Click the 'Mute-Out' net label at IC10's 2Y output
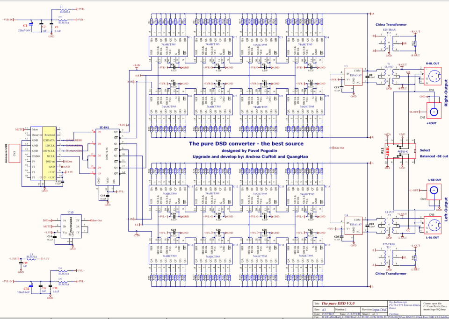 pyautogui.click(x=96, y=220)
